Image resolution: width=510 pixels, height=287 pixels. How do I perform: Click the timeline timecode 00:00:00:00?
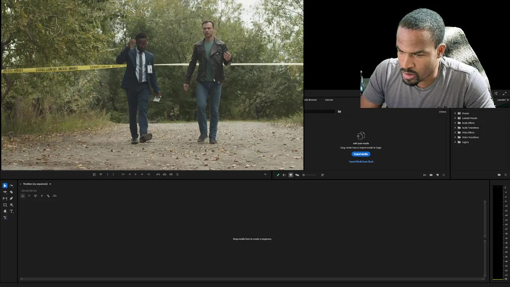tap(29, 191)
